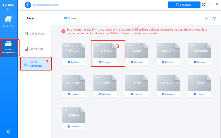This screenshot has height=138, width=221.
Task: Select the FORD PDU driver file
Action: [200, 83]
